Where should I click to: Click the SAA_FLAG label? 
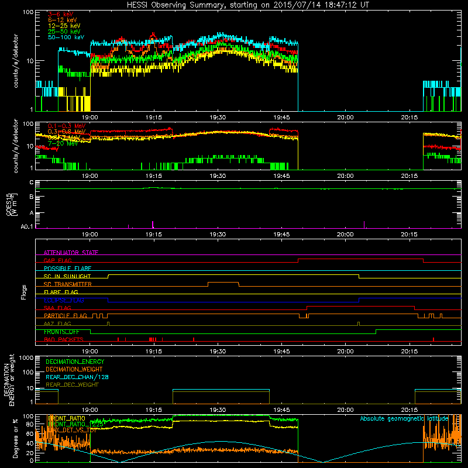[x=57, y=308]
